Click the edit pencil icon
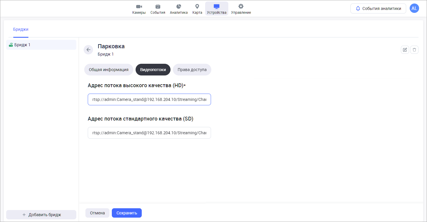This screenshot has height=222, width=427. point(405,50)
